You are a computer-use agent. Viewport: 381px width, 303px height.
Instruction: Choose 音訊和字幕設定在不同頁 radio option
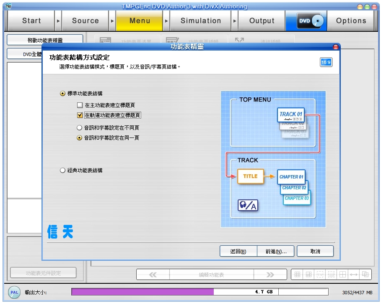[80, 128]
